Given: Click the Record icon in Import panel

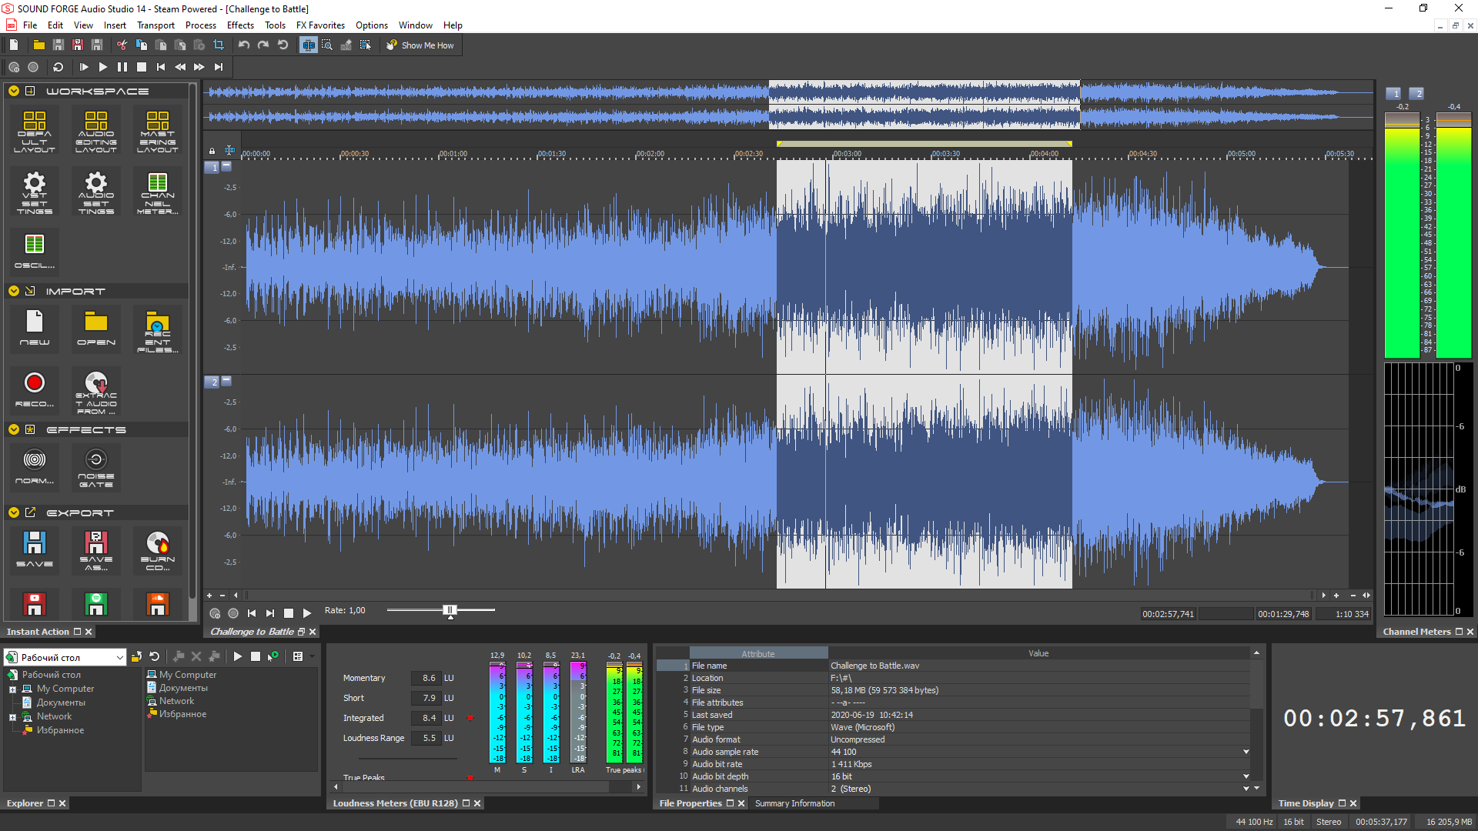Looking at the screenshot, I should [35, 388].
